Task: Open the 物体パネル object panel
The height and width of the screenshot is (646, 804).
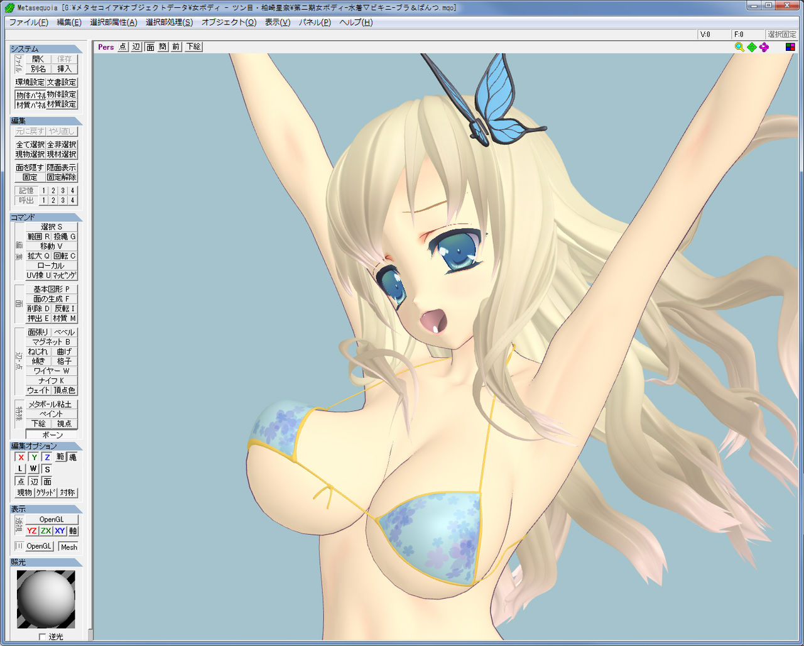Action: [30, 95]
